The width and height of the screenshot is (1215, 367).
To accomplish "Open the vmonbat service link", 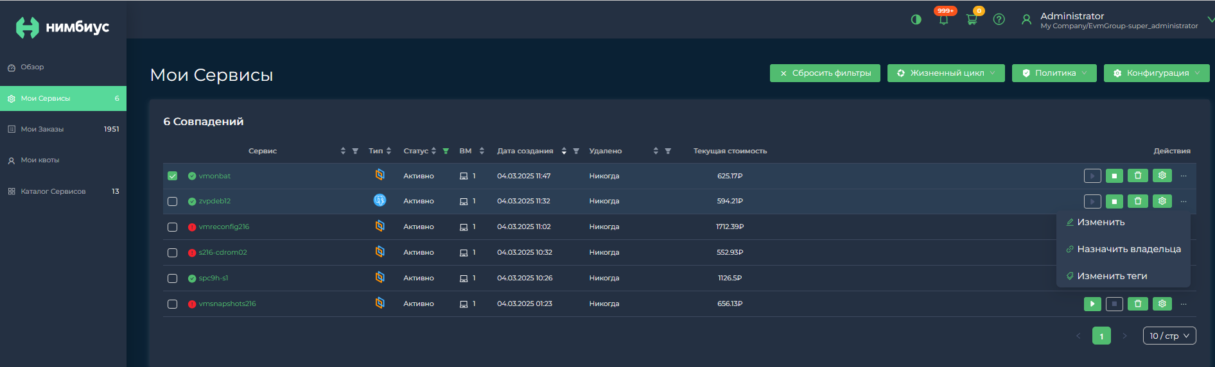I will [214, 176].
